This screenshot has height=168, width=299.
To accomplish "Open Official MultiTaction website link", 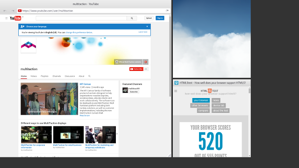I will [128, 62].
